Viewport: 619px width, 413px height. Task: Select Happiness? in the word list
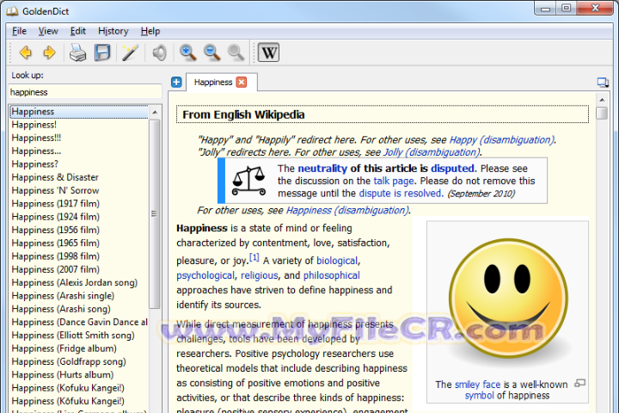[x=79, y=164]
